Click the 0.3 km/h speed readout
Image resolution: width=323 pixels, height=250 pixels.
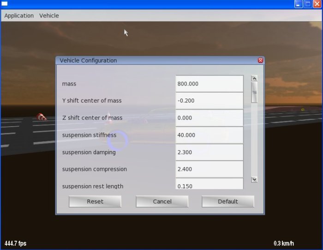pos(284,244)
